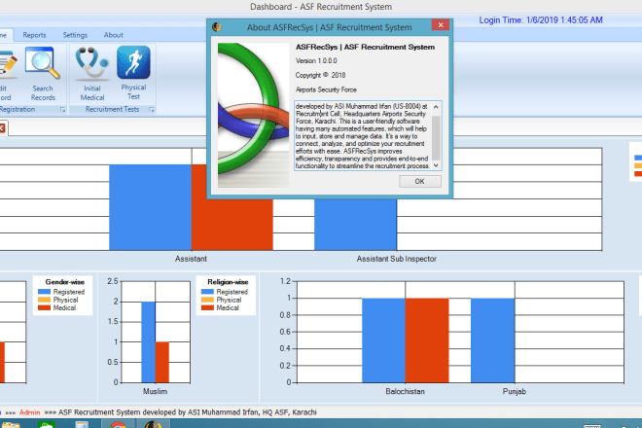Click Copyright 2018 label
642x428 pixels.
(321, 75)
